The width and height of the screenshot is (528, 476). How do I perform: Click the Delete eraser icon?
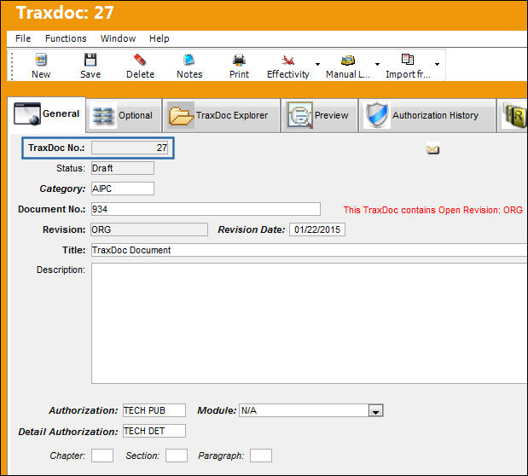(x=140, y=60)
